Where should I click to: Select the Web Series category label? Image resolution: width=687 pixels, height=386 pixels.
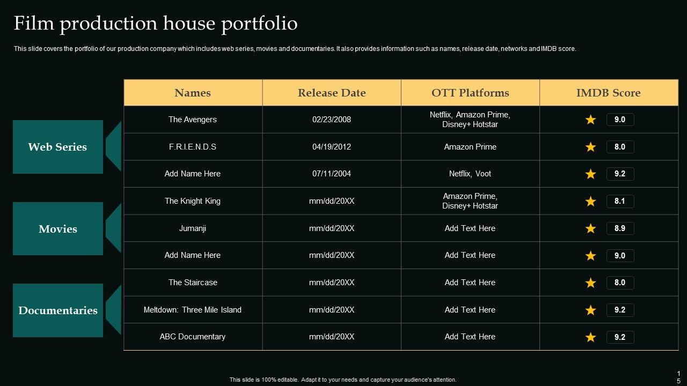pos(57,147)
